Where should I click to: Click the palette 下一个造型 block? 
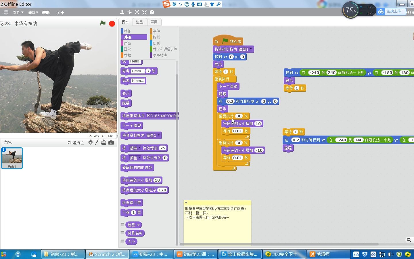pyautogui.click(x=132, y=125)
